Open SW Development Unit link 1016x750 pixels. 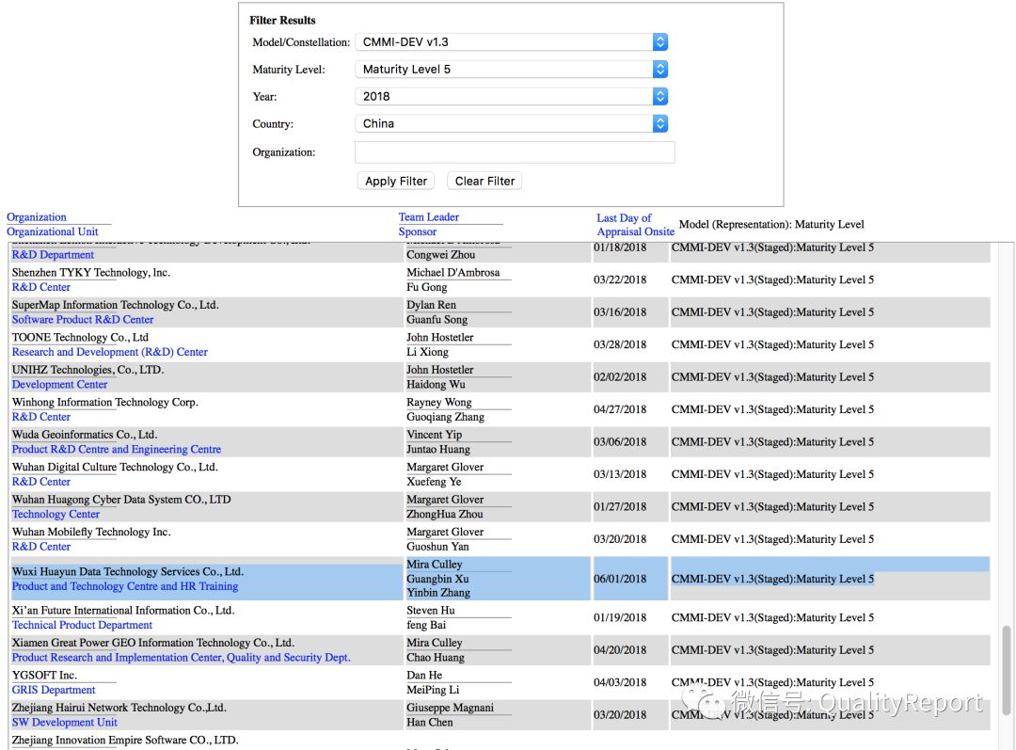(65, 722)
